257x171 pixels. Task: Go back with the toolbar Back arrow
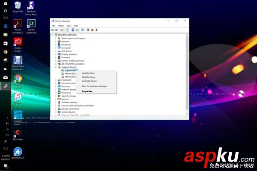coord(52,30)
